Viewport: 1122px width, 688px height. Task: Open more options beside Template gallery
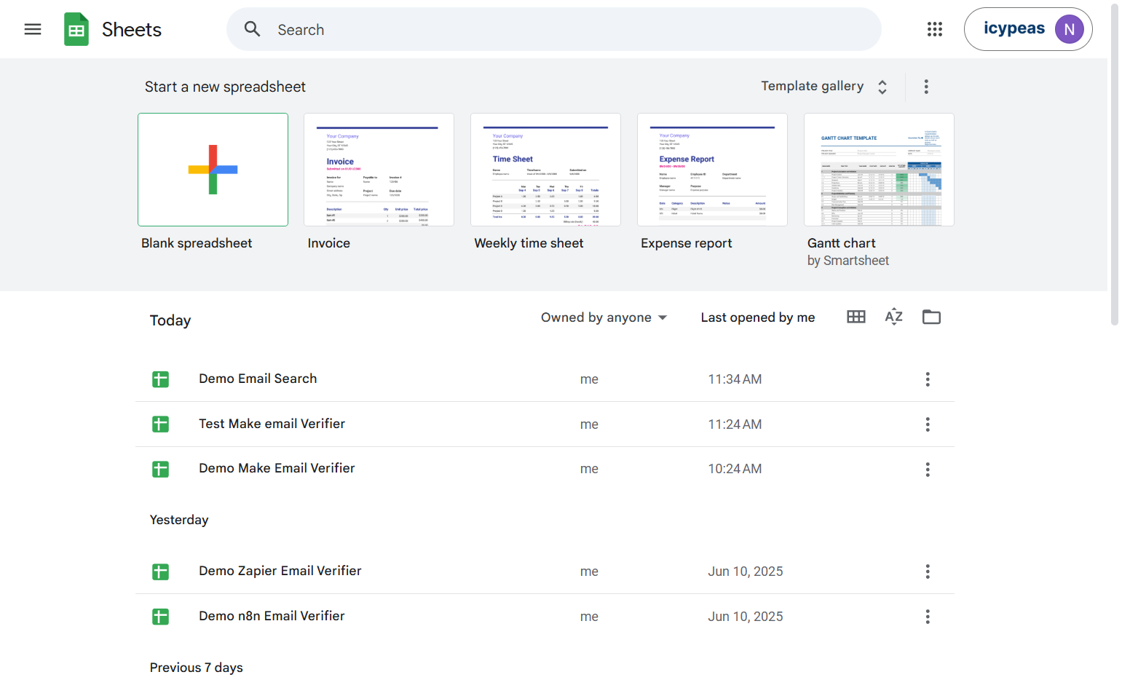coord(926,87)
